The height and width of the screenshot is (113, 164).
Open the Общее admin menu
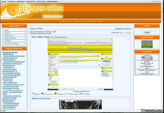4,2
